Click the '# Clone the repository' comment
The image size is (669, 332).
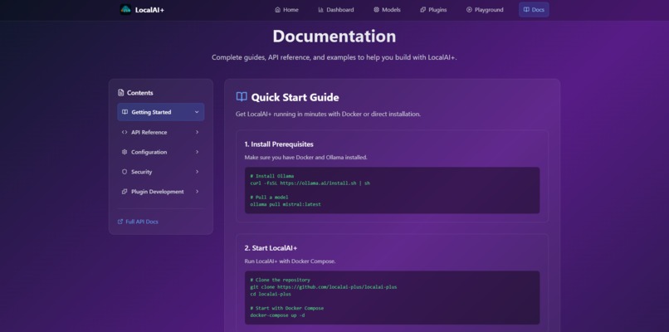[x=280, y=280]
